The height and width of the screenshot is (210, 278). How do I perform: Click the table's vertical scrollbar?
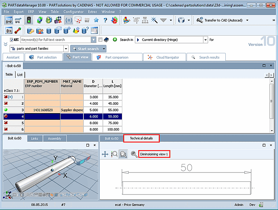(x=272, y=100)
